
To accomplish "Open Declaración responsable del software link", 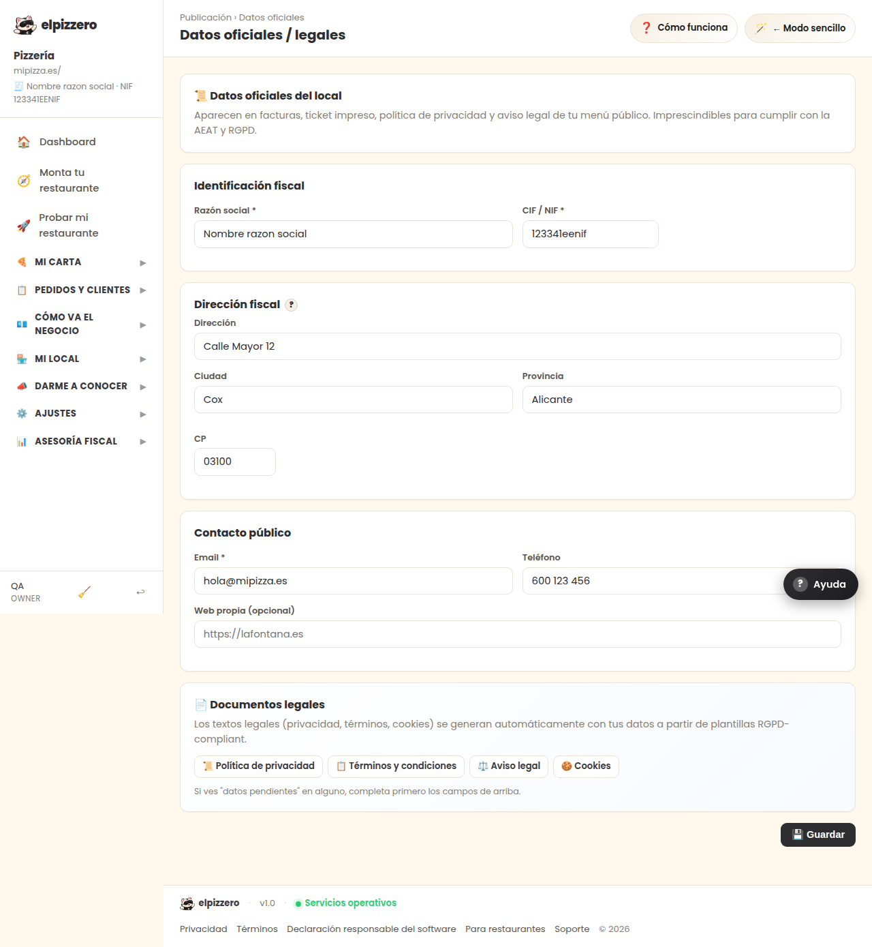I will tap(371, 929).
